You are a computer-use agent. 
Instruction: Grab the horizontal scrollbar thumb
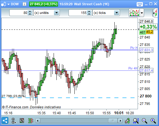[x=113, y=121]
